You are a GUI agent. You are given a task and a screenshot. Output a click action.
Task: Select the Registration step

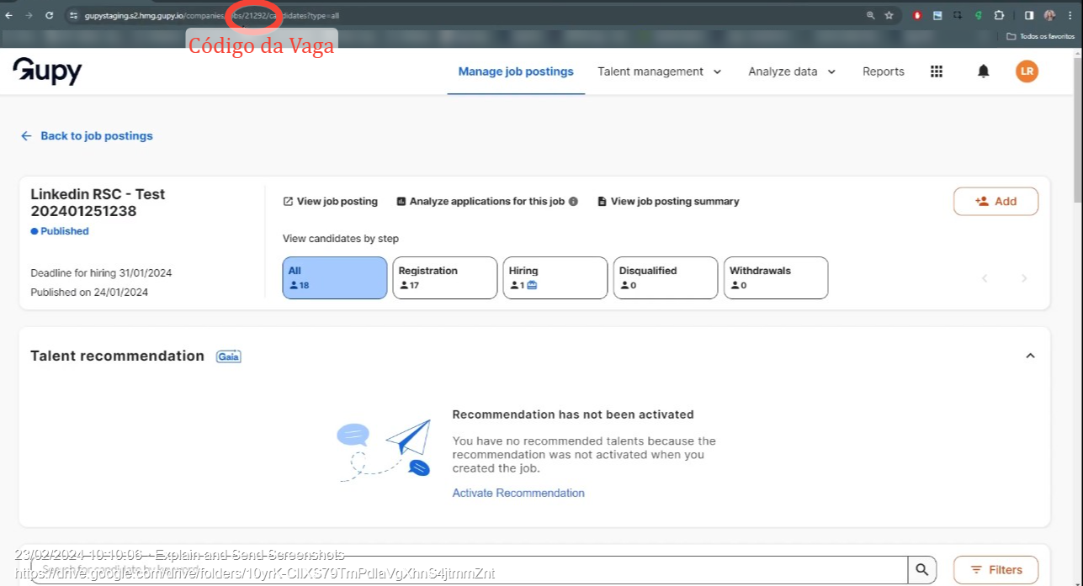(445, 277)
